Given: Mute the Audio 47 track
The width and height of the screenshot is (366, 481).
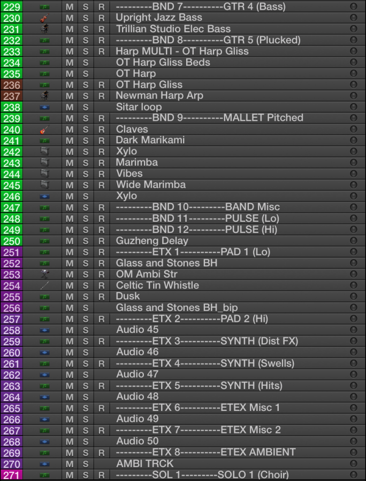Looking at the screenshot, I should coord(70,375).
